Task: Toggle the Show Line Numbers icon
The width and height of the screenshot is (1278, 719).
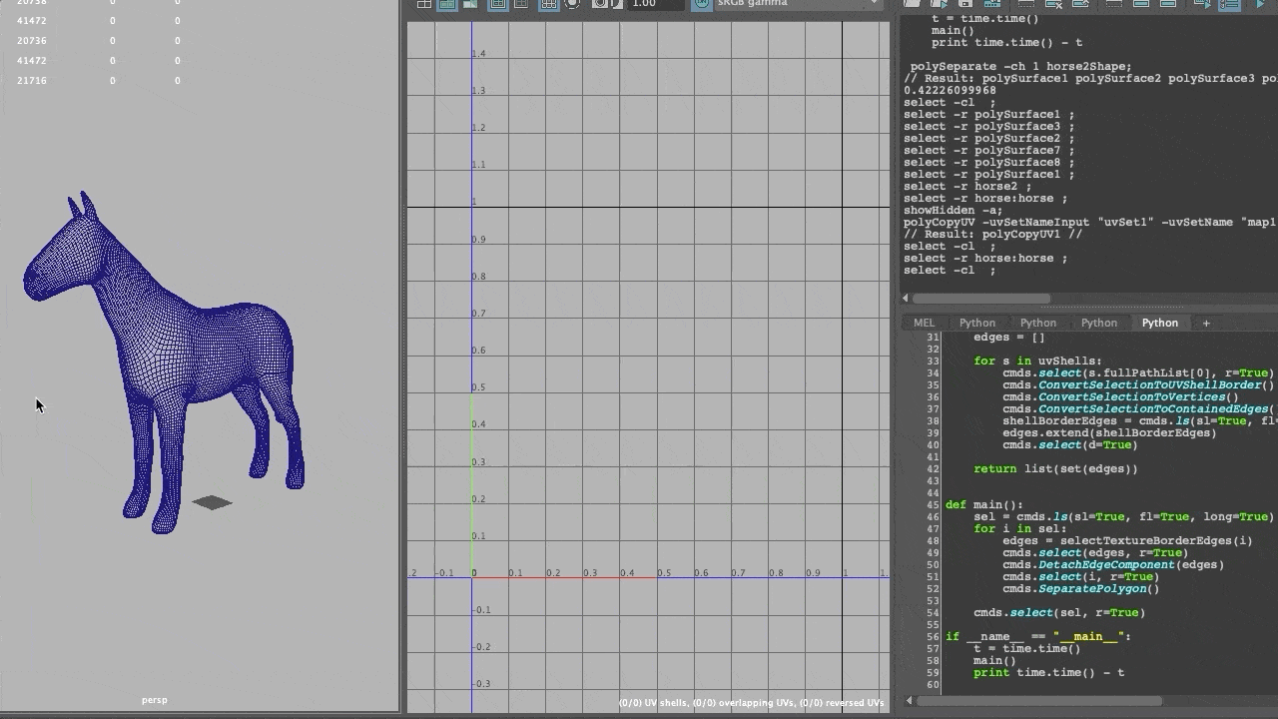Action: click(x=1229, y=4)
